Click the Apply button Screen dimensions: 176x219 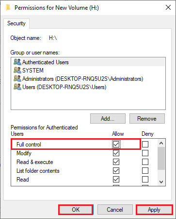[154, 210]
